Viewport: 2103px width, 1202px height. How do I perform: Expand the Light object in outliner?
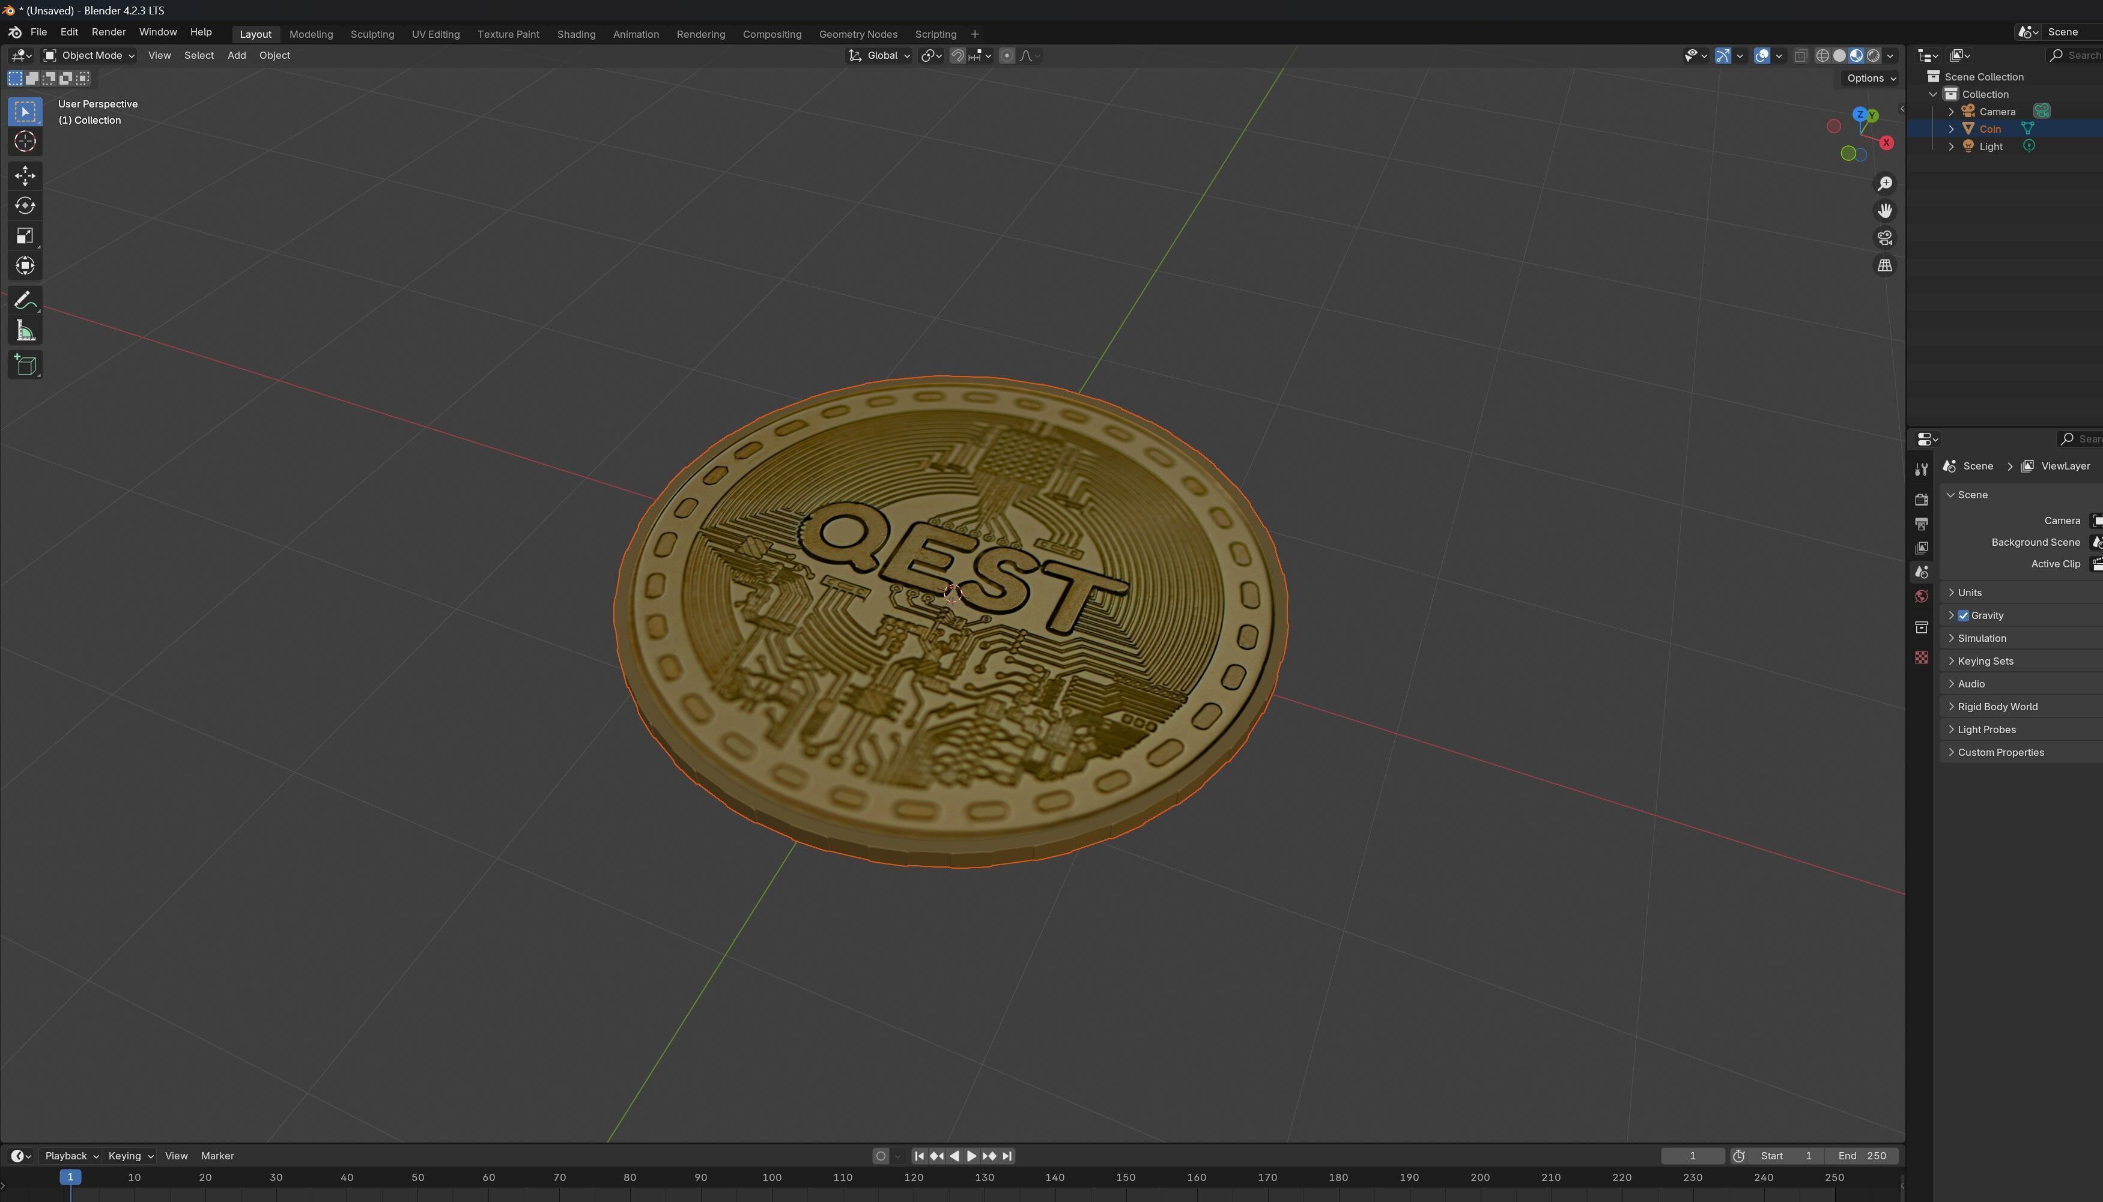coord(1951,146)
